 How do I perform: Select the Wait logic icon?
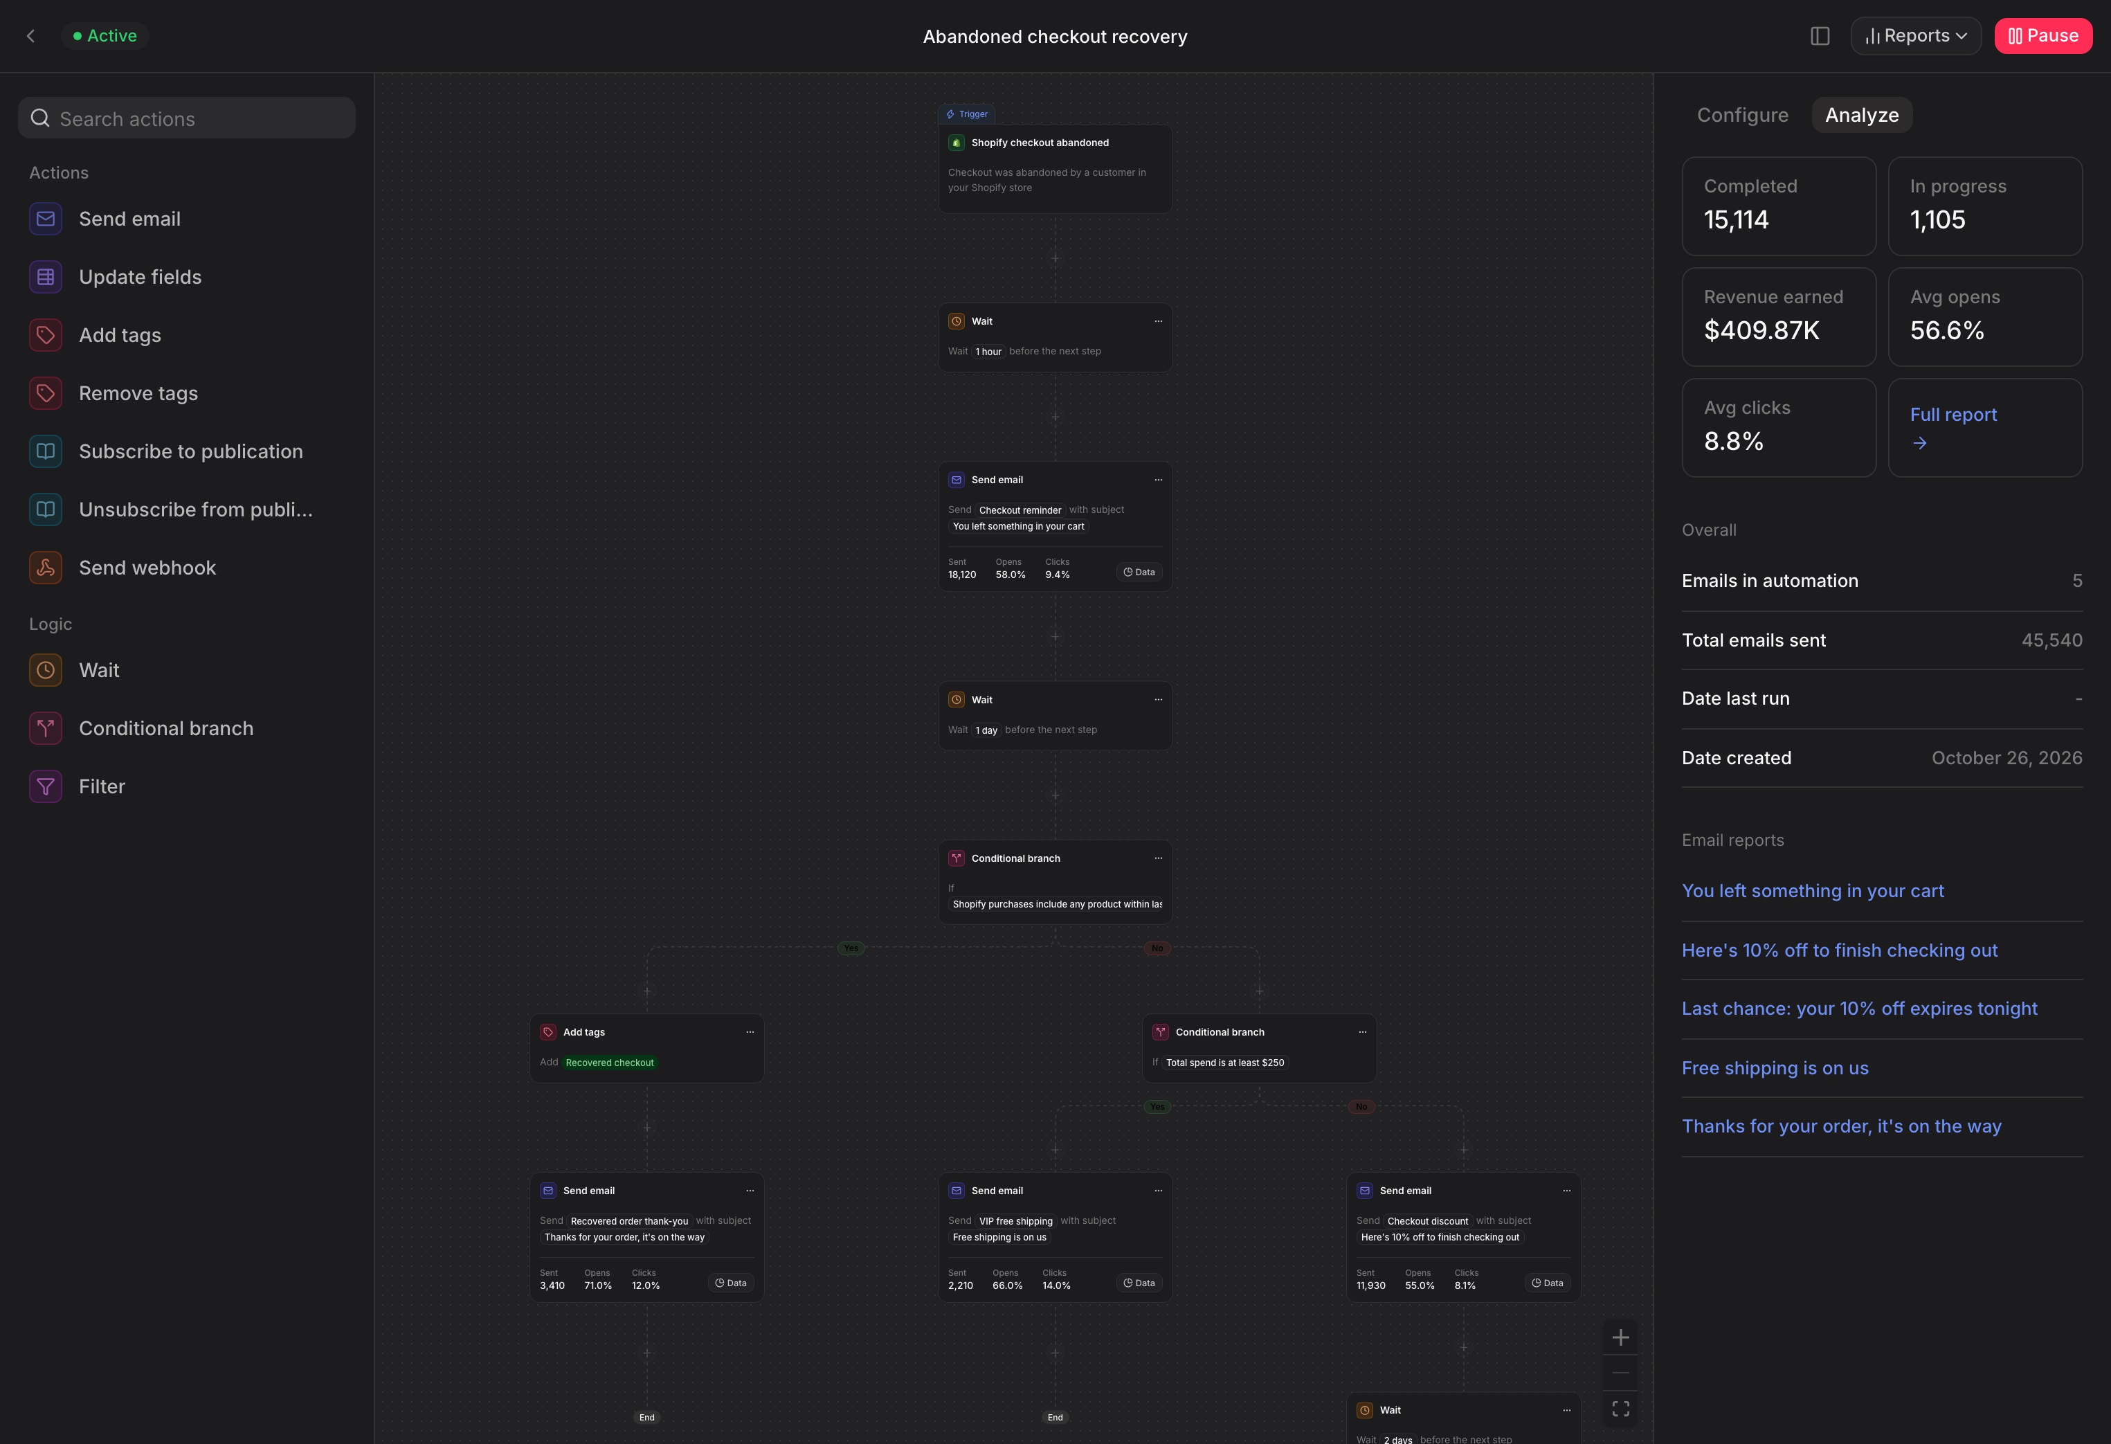point(46,671)
